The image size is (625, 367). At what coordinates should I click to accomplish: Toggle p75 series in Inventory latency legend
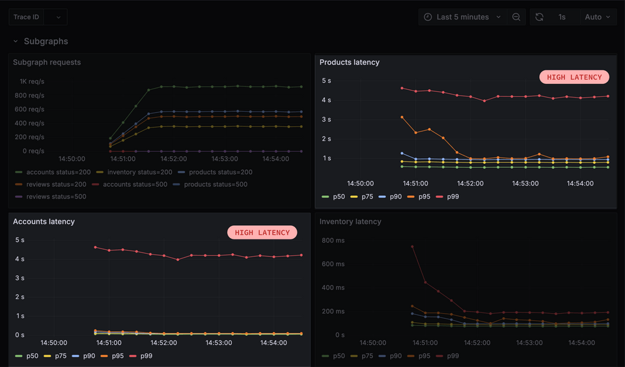[367, 356]
